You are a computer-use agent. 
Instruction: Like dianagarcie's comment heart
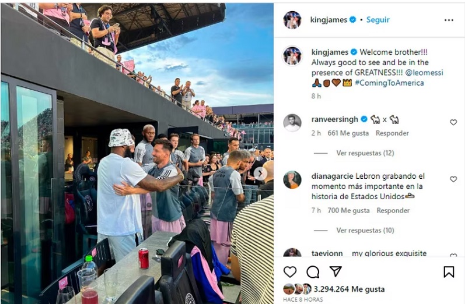click(453, 179)
